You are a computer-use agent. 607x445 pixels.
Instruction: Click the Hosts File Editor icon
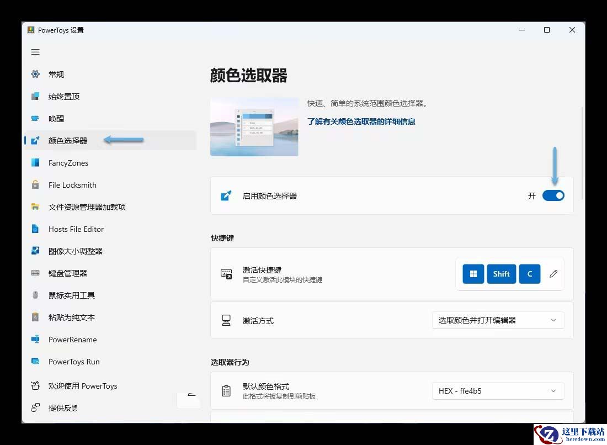coord(35,229)
